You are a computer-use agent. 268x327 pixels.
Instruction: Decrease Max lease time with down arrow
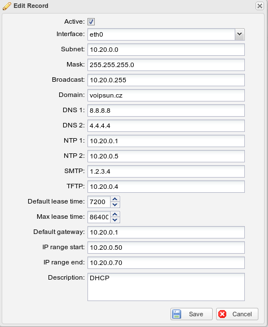point(115,220)
